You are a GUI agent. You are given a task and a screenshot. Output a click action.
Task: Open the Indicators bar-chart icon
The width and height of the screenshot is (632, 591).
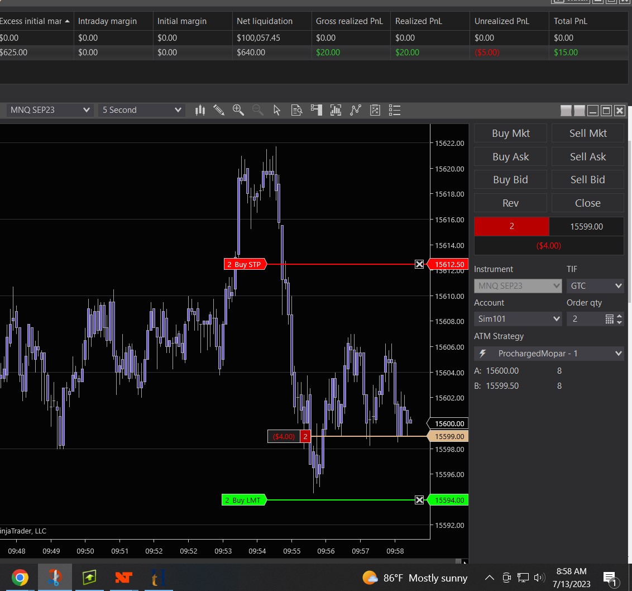coord(336,110)
